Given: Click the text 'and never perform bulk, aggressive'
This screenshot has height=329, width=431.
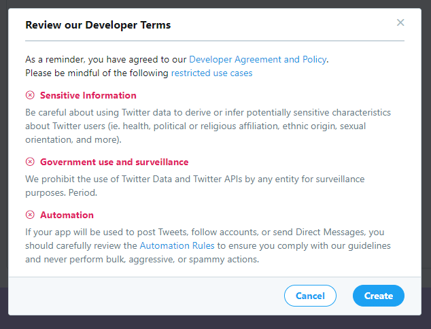Looking at the screenshot, I should pyautogui.click(x=100, y=259).
